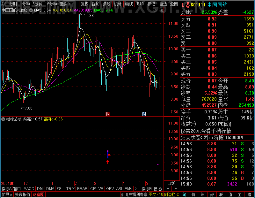Select the 值 value tab
The image size is (255, 198).
(x=230, y=194)
